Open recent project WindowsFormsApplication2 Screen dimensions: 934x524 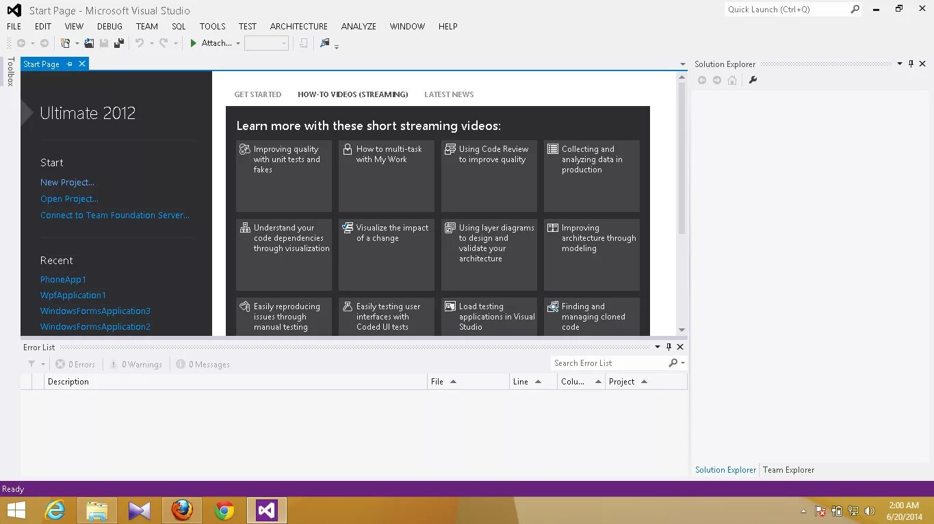(95, 326)
